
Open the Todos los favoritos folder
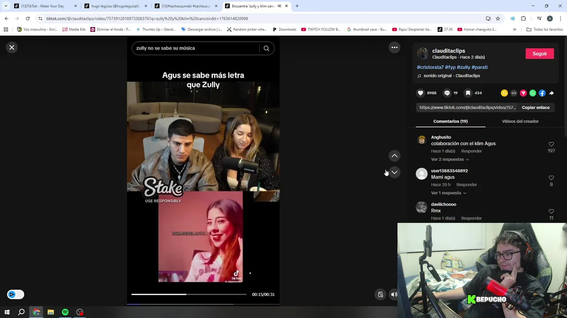[544, 30]
